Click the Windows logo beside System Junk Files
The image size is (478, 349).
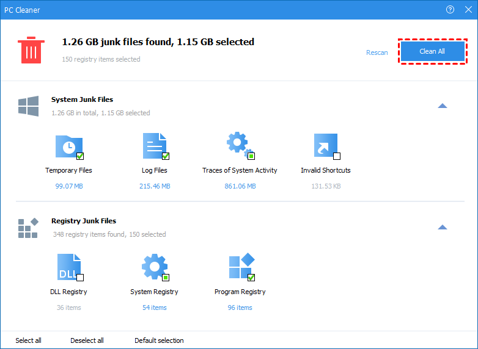28,106
